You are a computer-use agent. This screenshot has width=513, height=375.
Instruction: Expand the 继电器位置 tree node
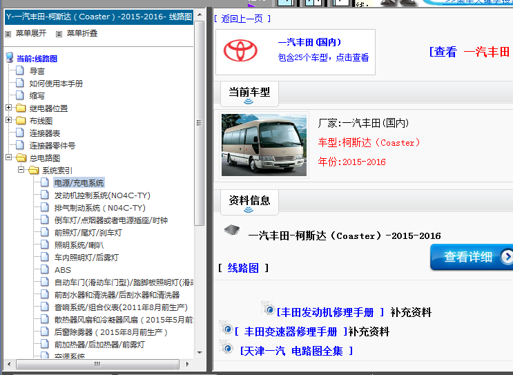pos(9,107)
